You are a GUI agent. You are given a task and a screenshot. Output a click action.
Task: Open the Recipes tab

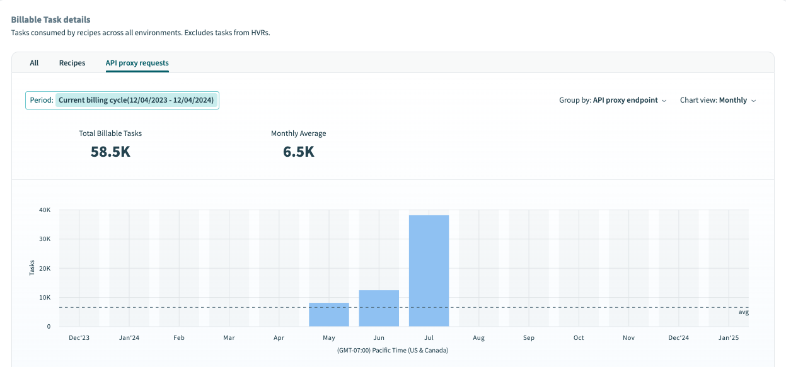(x=72, y=62)
